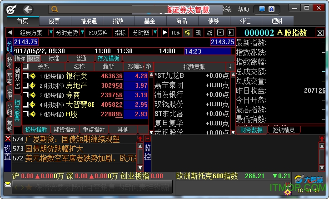Click the blue A font icon

click(x=271, y=9)
